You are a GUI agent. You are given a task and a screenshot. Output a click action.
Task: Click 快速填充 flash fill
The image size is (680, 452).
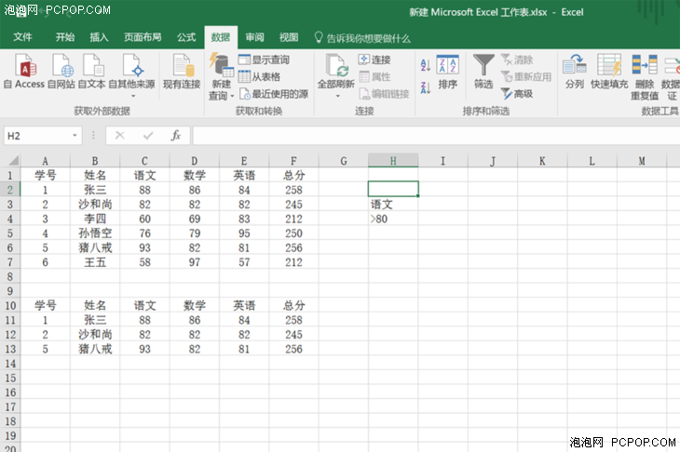[x=609, y=72]
